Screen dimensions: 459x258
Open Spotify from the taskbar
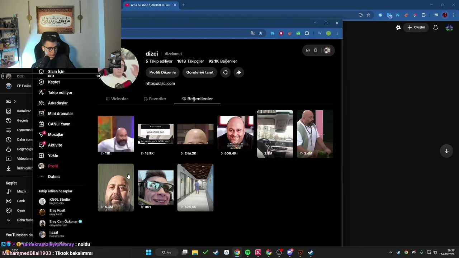tap(247, 252)
